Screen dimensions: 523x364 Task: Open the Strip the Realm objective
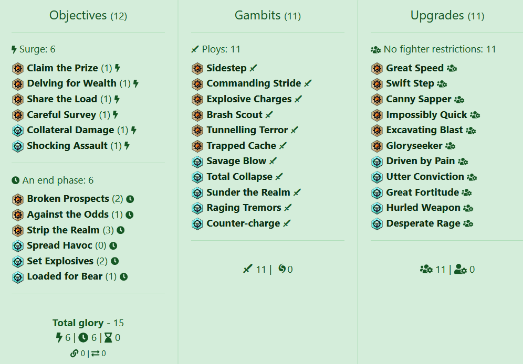63,230
